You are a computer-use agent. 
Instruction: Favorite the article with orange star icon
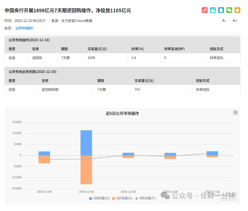238,10
